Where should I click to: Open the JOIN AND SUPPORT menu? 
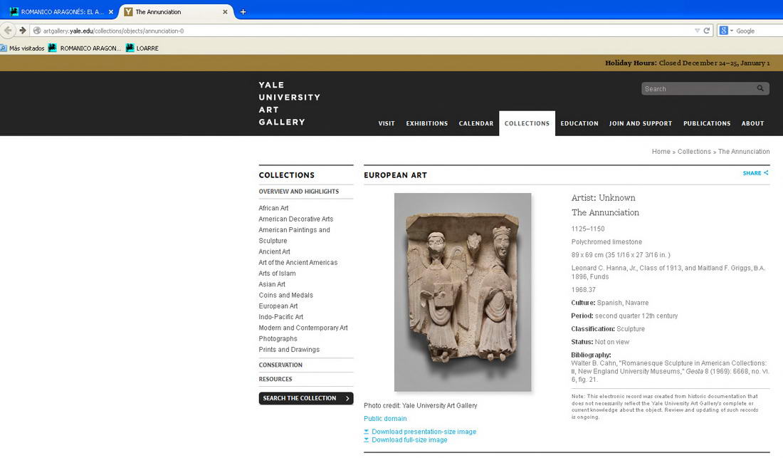point(641,123)
